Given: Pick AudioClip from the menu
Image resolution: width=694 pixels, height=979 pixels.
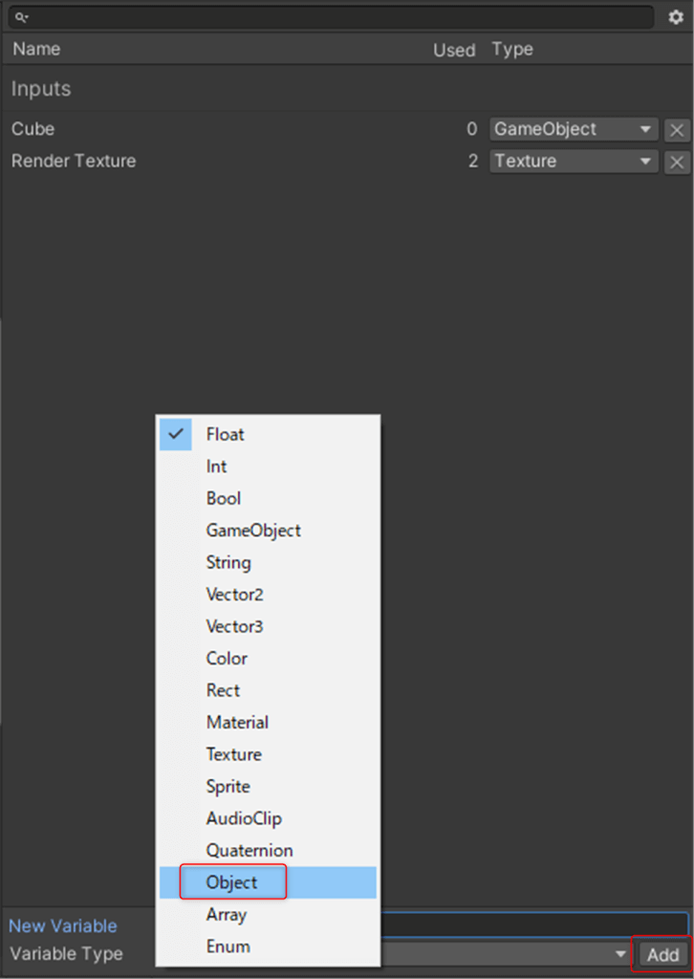Looking at the screenshot, I should coord(244,818).
